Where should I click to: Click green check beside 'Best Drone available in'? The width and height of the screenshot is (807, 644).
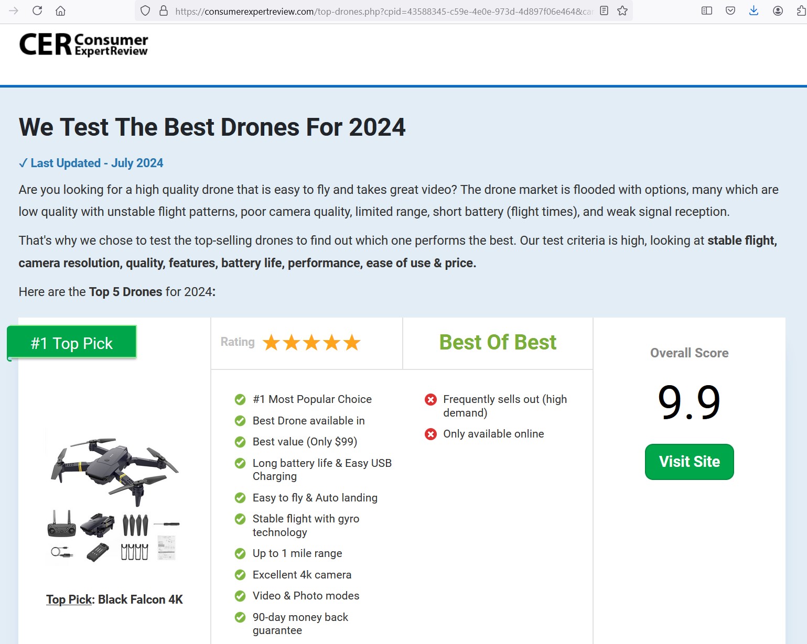click(x=240, y=421)
